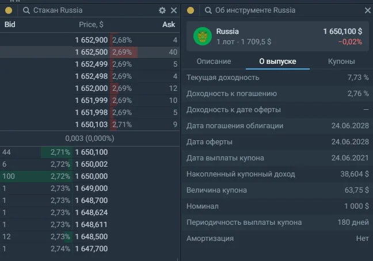Click ask price 1 652,499
Image resolution: width=373 pixels, height=261 pixels.
tap(92, 64)
